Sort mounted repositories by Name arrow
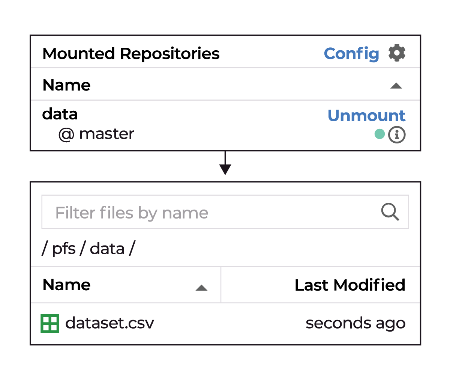450x380 pixels. [x=396, y=86]
